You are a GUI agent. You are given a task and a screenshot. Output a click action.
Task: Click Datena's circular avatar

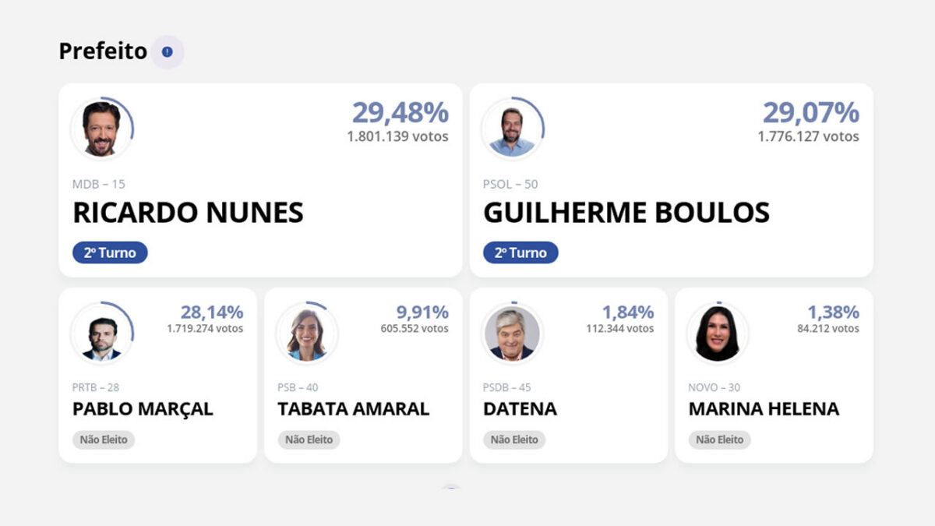pyautogui.click(x=512, y=333)
